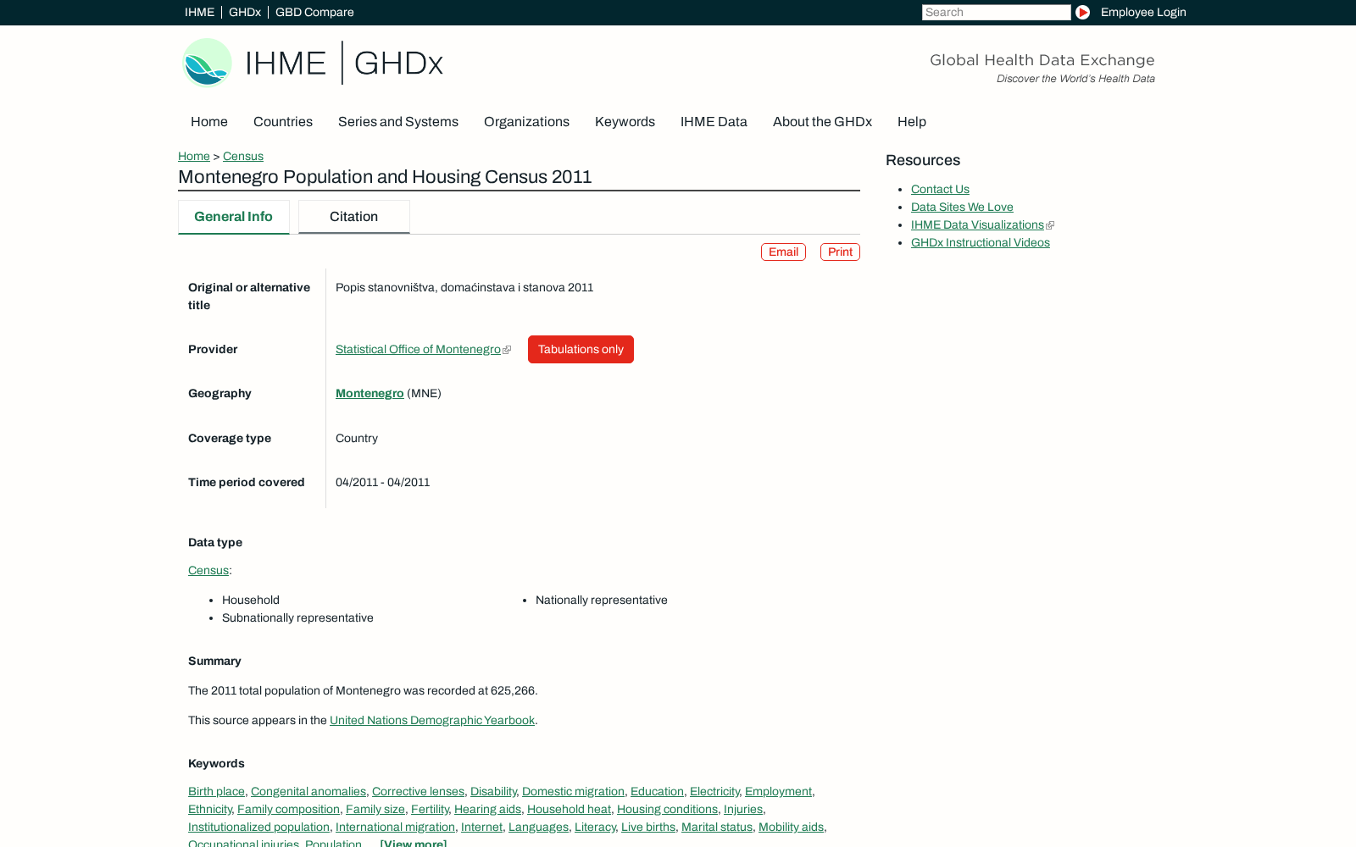Open Employee Login
The width and height of the screenshot is (1356, 847).
[x=1143, y=12]
